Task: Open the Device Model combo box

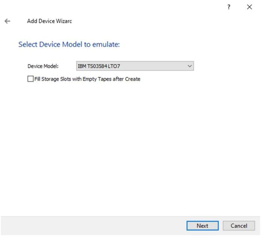Action: 134,66
